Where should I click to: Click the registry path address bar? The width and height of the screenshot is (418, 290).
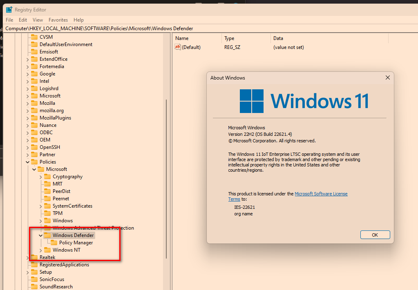tap(210, 29)
